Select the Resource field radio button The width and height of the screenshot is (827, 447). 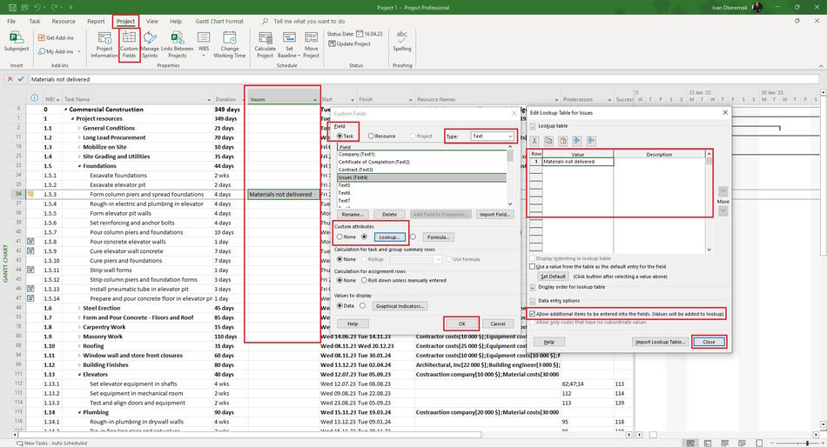(x=371, y=136)
